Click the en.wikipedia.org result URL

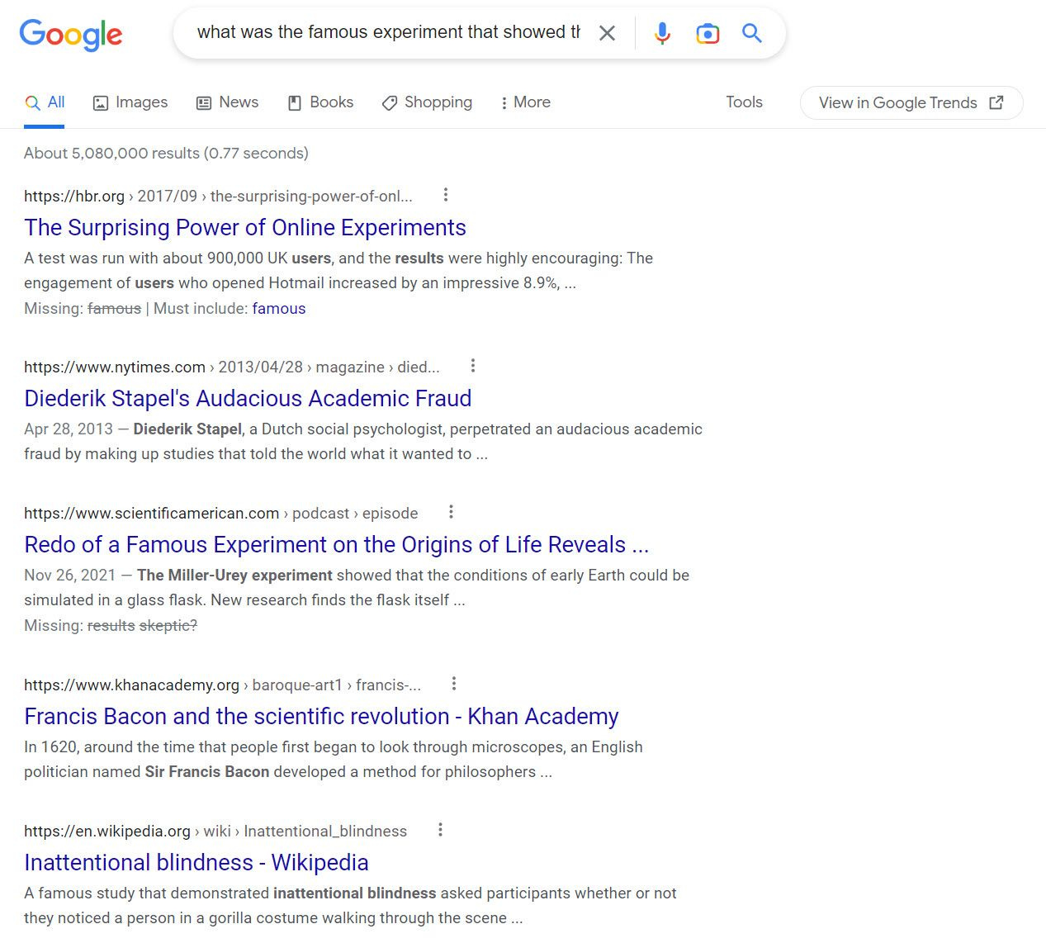click(x=215, y=832)
